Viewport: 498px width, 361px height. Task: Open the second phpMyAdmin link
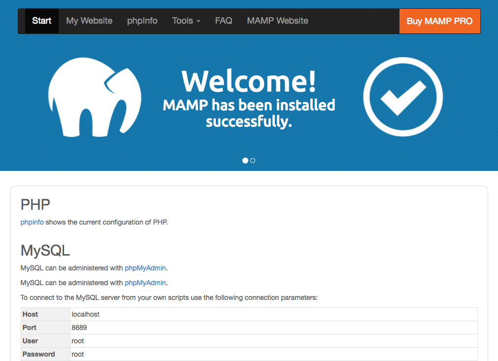pyautogui.click(x=145, y=283)
